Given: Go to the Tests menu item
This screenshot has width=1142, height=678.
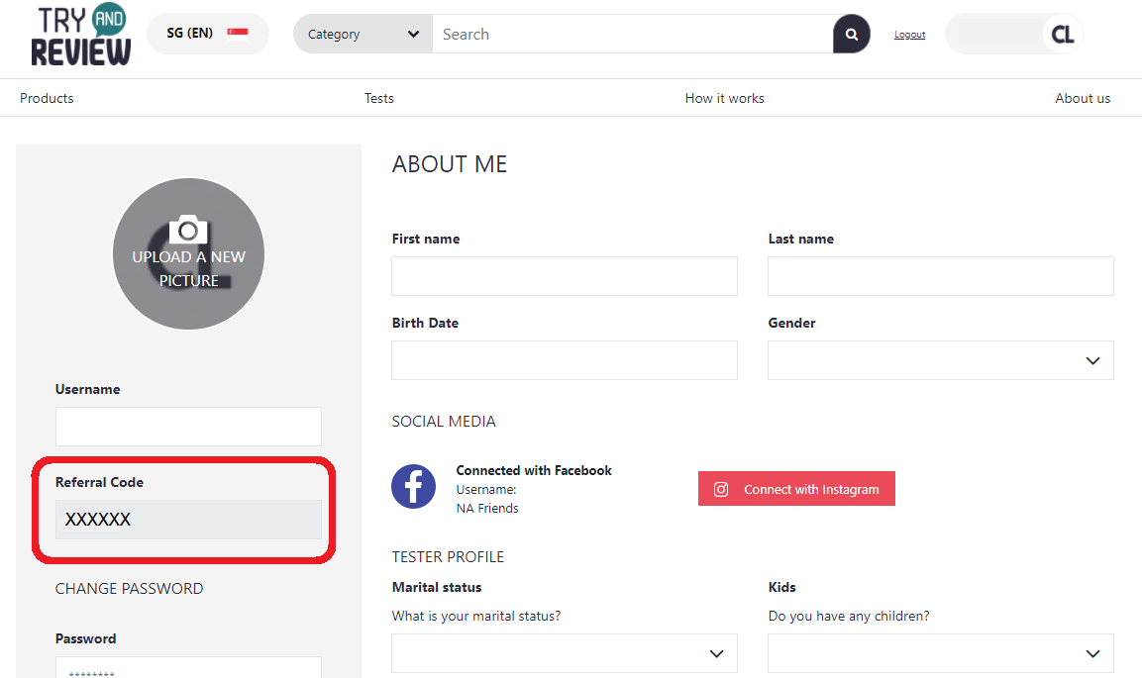Looking at the screenshot, I should (x=378, y=98).
